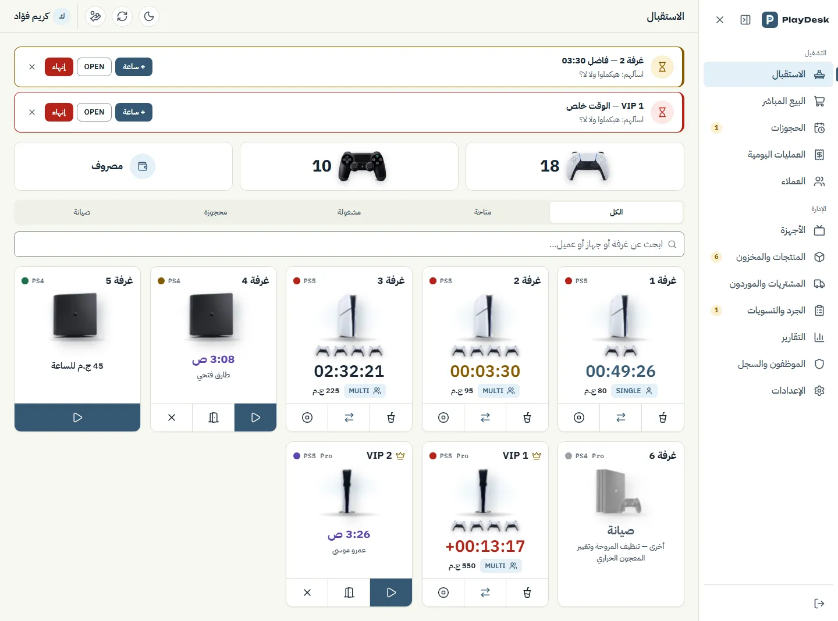The height and width of the screenshot is (621, 838).
Task: Open door icon on غرفة 4 card
Action: click(x=214, y=417)
